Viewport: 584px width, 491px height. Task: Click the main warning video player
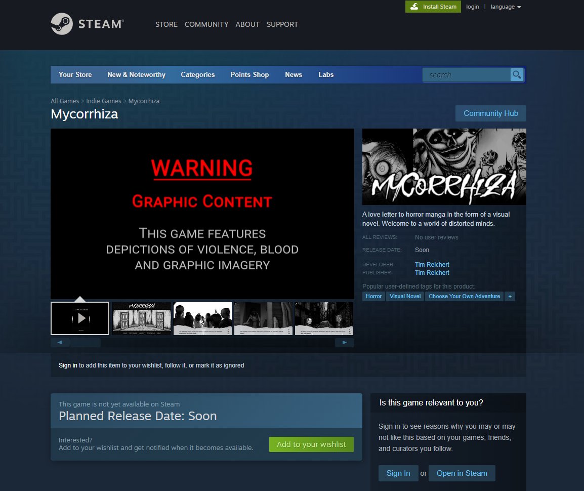(202, 214)
